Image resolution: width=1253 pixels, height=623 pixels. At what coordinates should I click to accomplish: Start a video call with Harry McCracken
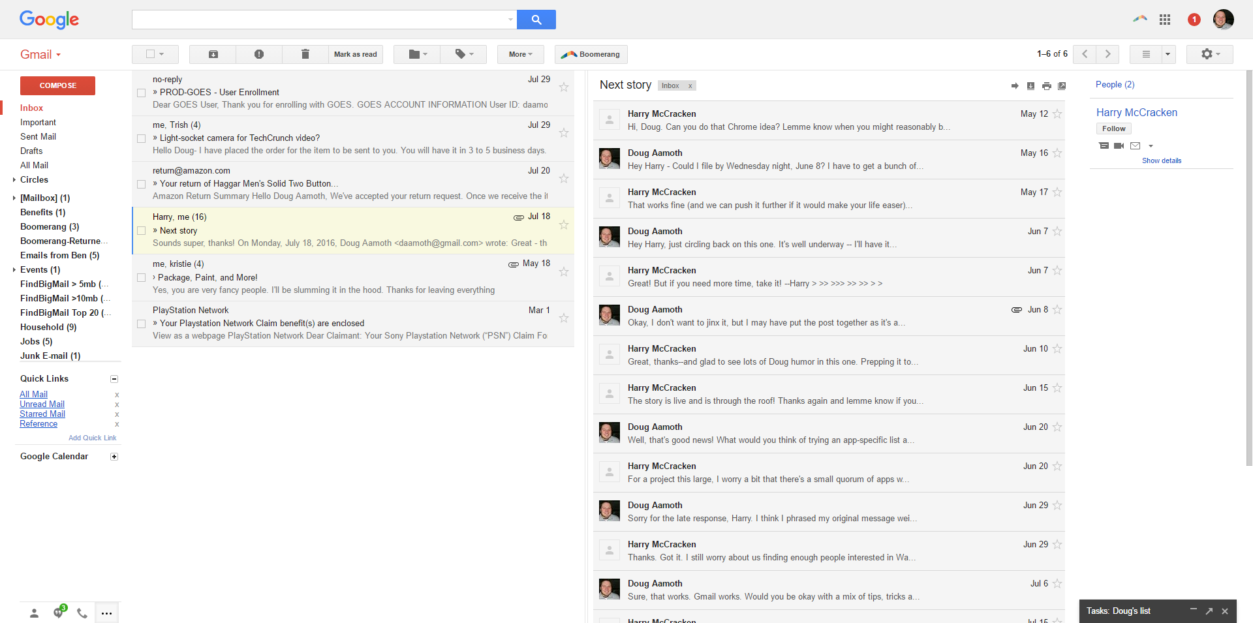pos(1120,145)
